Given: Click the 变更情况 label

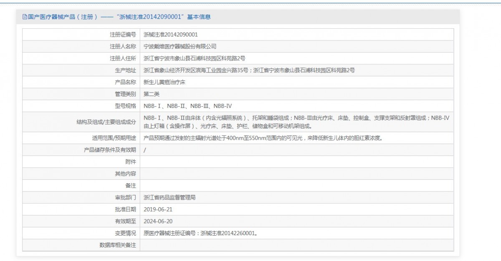Looking at the screenshot, I should [126, 233].
